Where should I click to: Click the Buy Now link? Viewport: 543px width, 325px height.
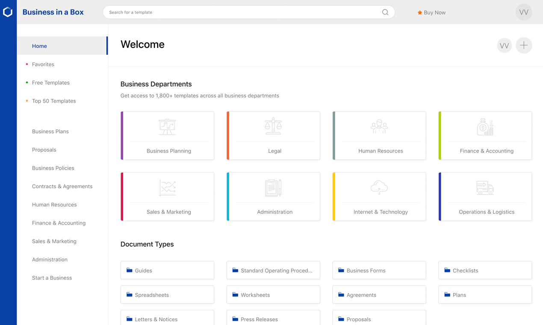click(431, 12)
